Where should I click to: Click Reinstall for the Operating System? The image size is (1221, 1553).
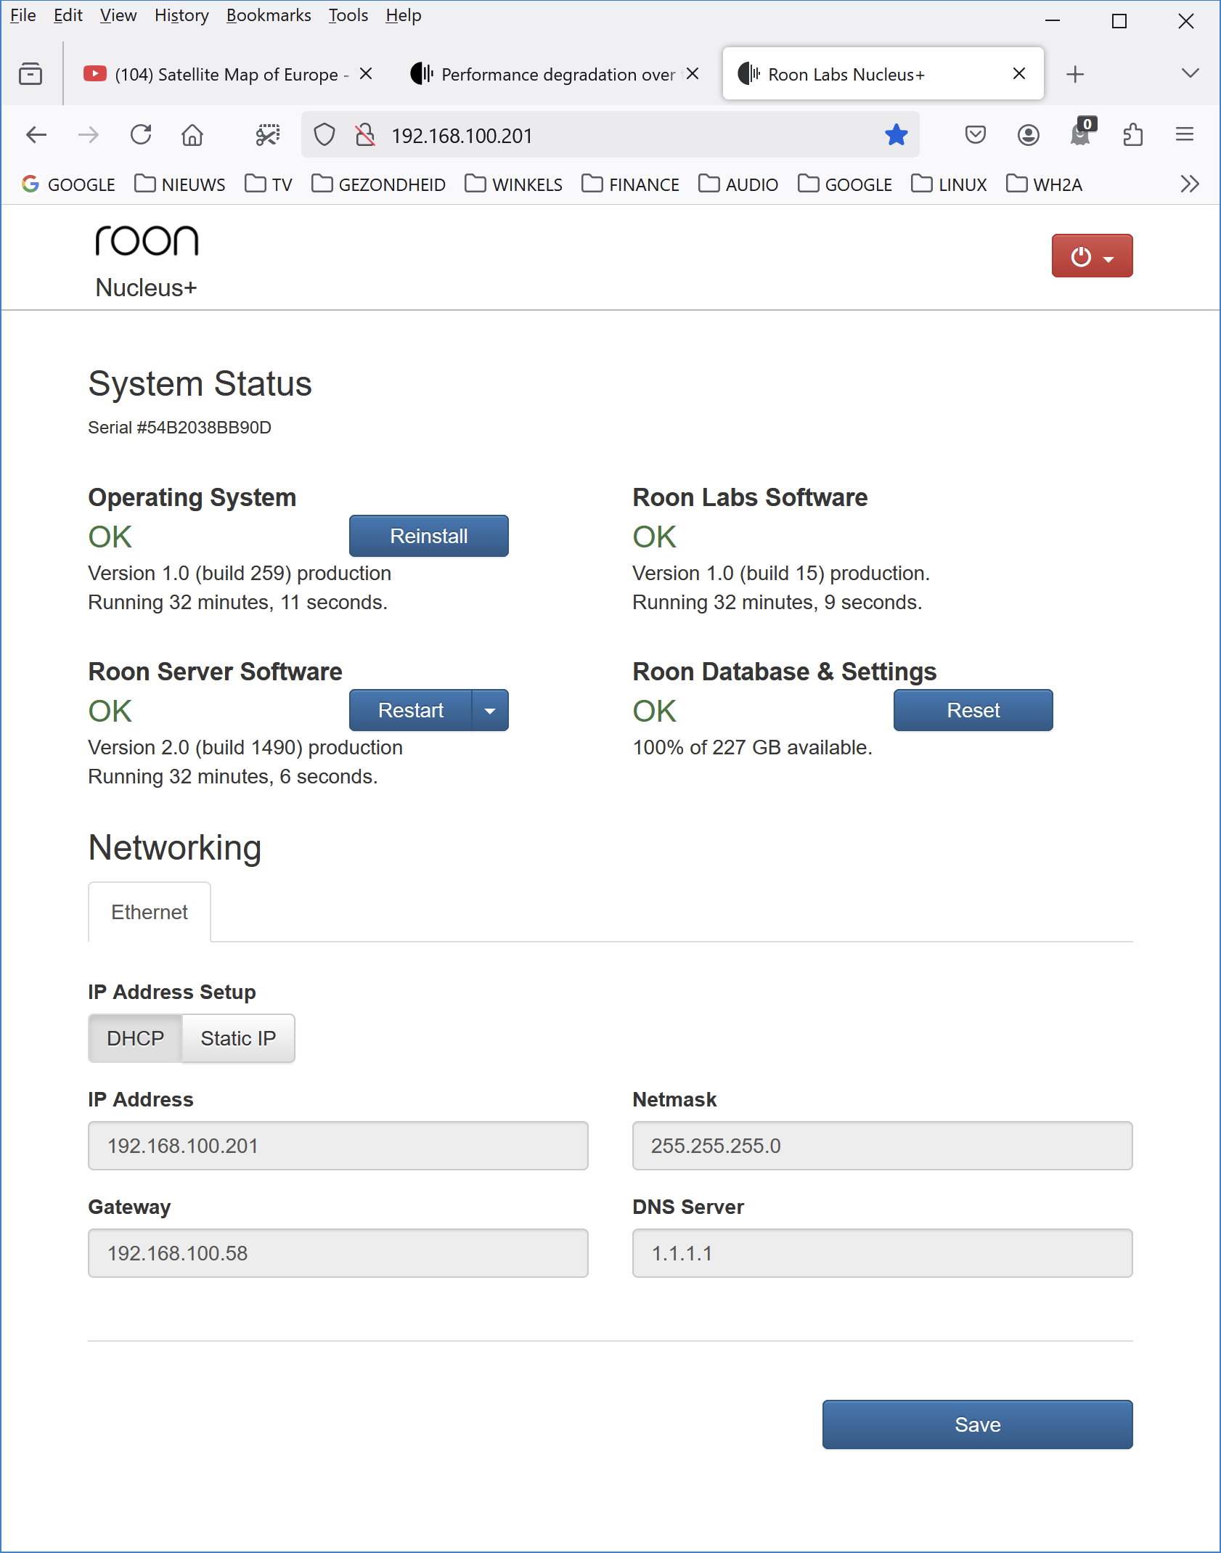pyautogui.click(x=428, y=536)
